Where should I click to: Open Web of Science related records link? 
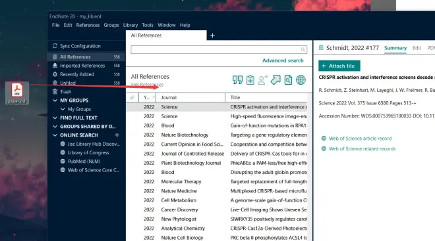(x=362, y=148)
